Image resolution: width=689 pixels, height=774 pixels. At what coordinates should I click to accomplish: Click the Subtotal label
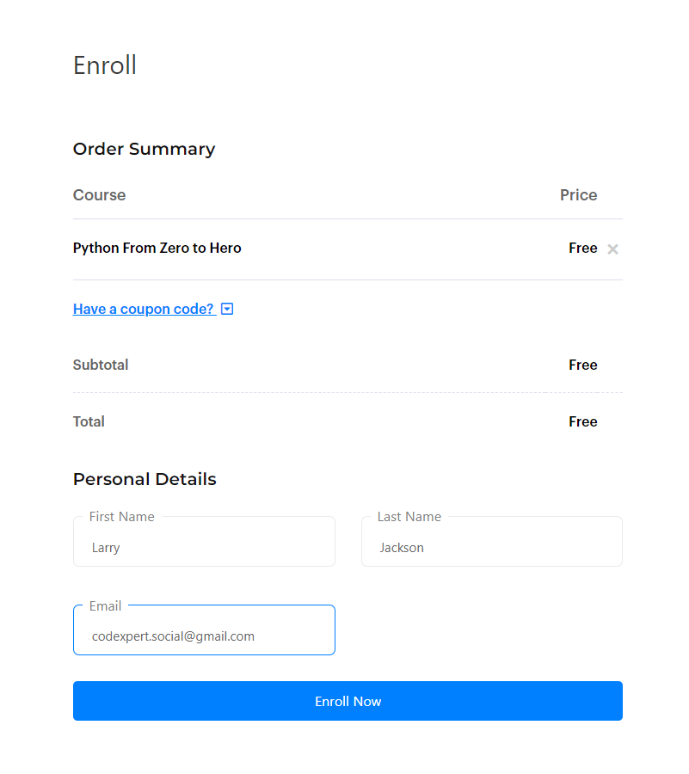pyautogui.click(x=101, y=365)
